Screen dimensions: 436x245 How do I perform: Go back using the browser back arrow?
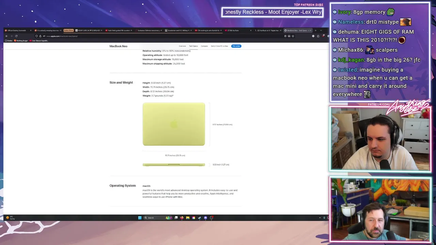[x=6, y=36]
